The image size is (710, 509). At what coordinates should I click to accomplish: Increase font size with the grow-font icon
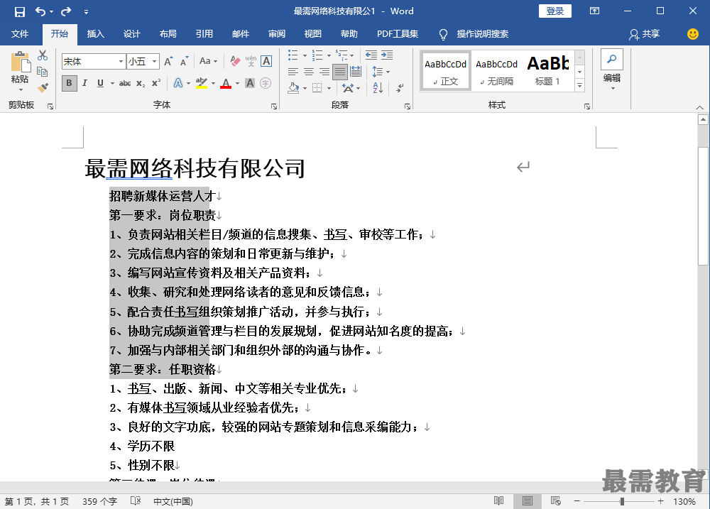click(168, 62)
